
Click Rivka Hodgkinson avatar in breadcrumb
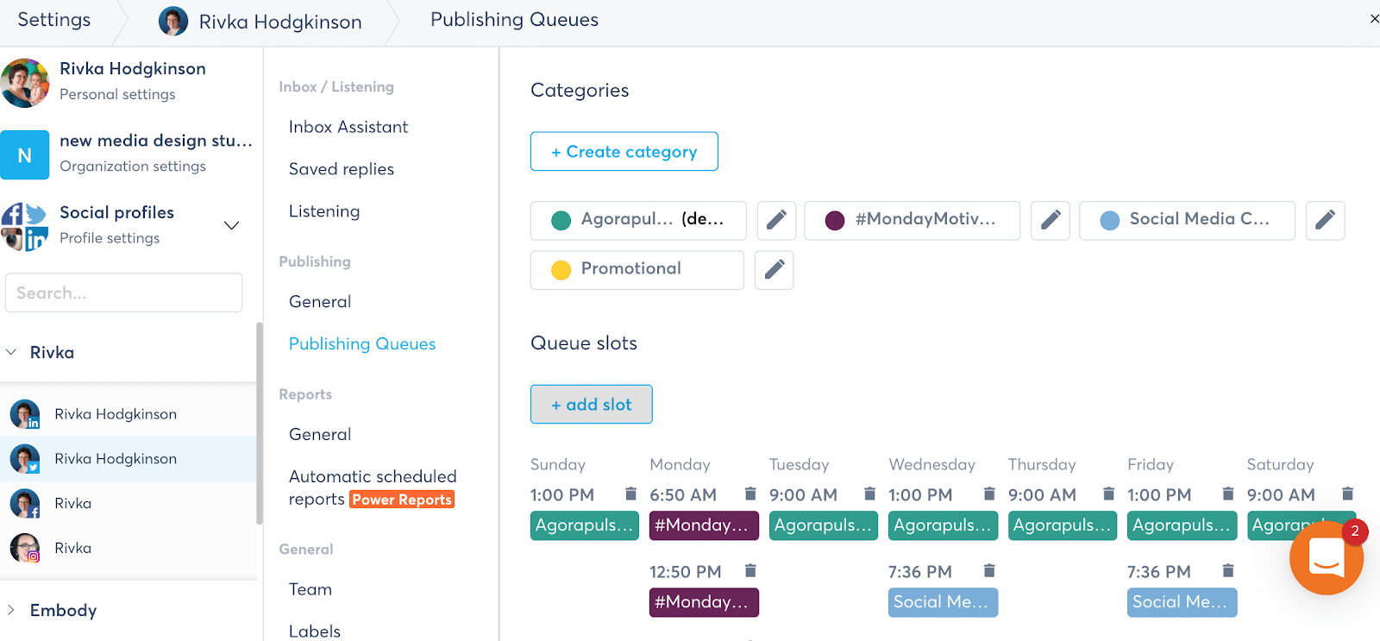click(173, 21)
